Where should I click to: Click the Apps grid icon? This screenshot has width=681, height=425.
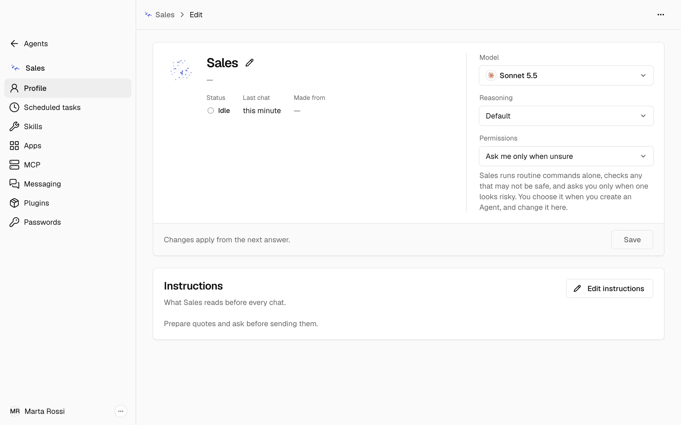tap(14, 146)
